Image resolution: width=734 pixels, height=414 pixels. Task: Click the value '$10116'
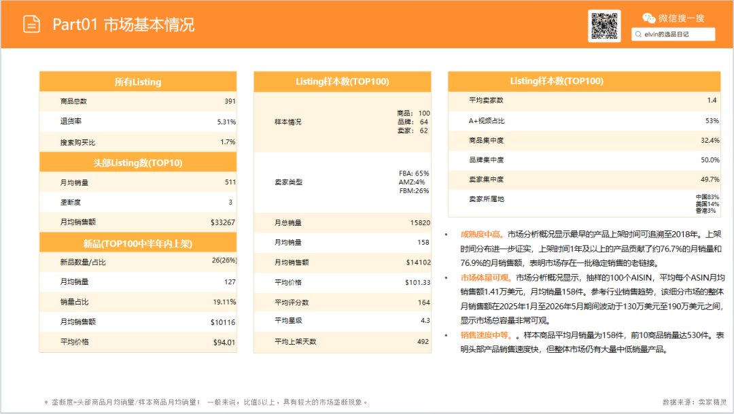pos(223,322)
